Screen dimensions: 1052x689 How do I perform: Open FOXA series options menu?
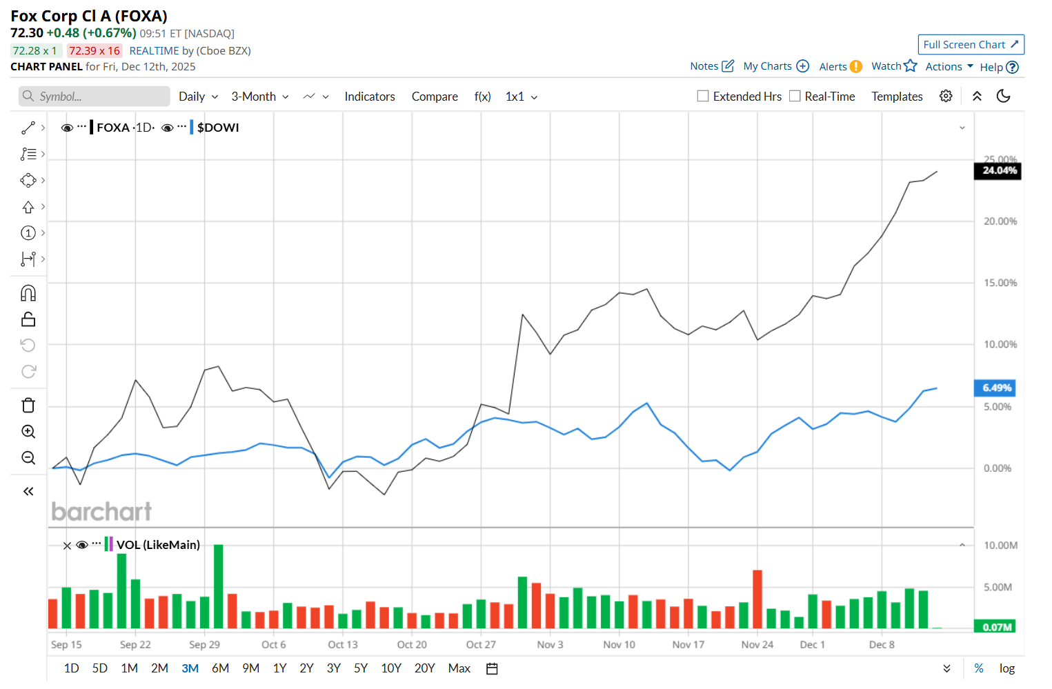(x=82, y=127)
